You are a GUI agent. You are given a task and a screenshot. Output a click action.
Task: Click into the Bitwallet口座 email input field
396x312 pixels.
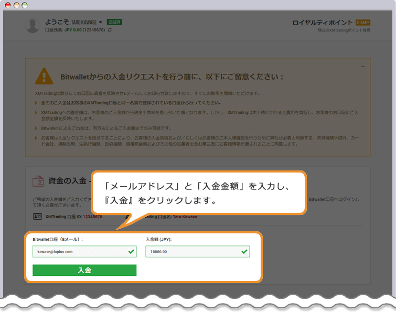[x=79, y=252]
